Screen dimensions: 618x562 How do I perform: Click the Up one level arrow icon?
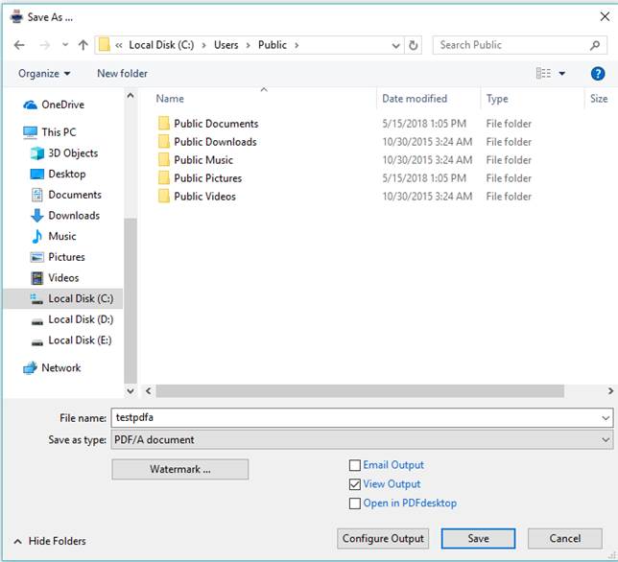(x=83, y=45)
